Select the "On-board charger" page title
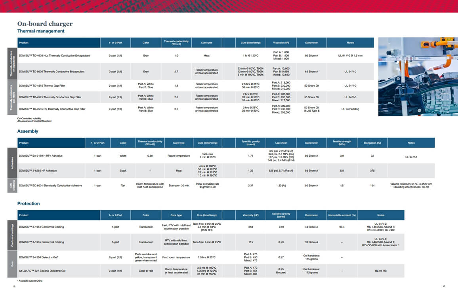This screenshot has width=458, height=294. [45, 24]
